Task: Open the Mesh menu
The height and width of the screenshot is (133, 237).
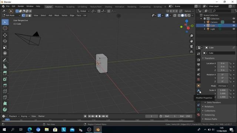Action: 57,16
